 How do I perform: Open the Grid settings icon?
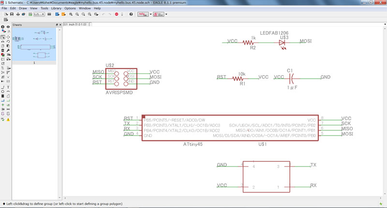point(6,20)
